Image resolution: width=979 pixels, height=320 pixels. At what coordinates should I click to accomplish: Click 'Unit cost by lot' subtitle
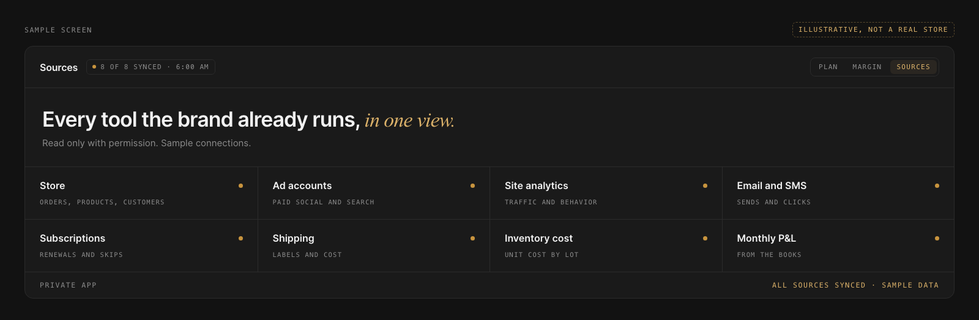tap(542, 255)
